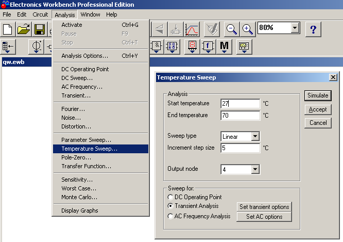Open the mixed ICs parts bin icon
The image size is (343, 242).
click(x=157, y=46)
